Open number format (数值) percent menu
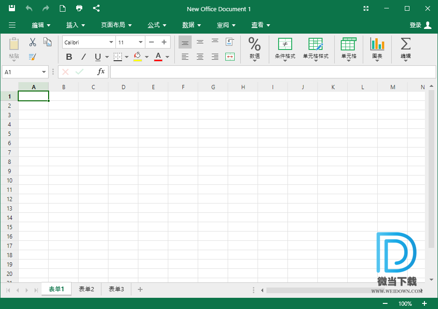Screen dimensions: 438x309 [x=254, y=49]
